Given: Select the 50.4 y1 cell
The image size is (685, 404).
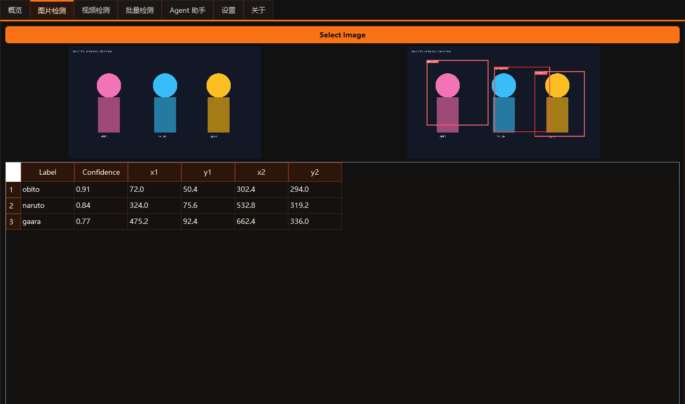Looking at the screenshot, I should tap(208, 190).
